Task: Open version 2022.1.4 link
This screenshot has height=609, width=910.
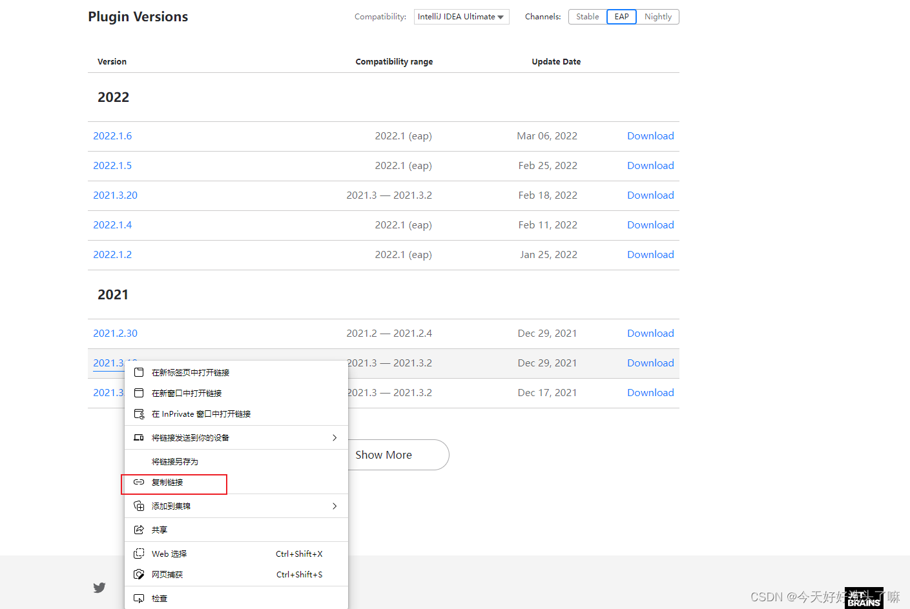Action: tap(112, 225)
